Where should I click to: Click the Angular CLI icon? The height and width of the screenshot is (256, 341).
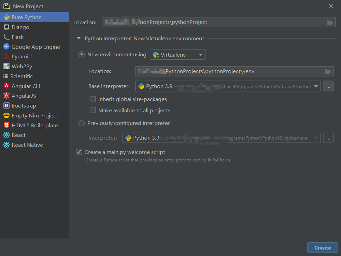pyautogui.click(x=6, y=86)
